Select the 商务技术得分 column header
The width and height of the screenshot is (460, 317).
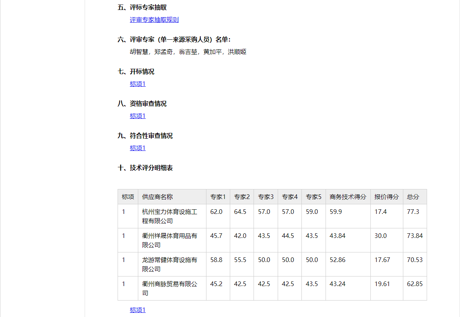coord(348,197)
